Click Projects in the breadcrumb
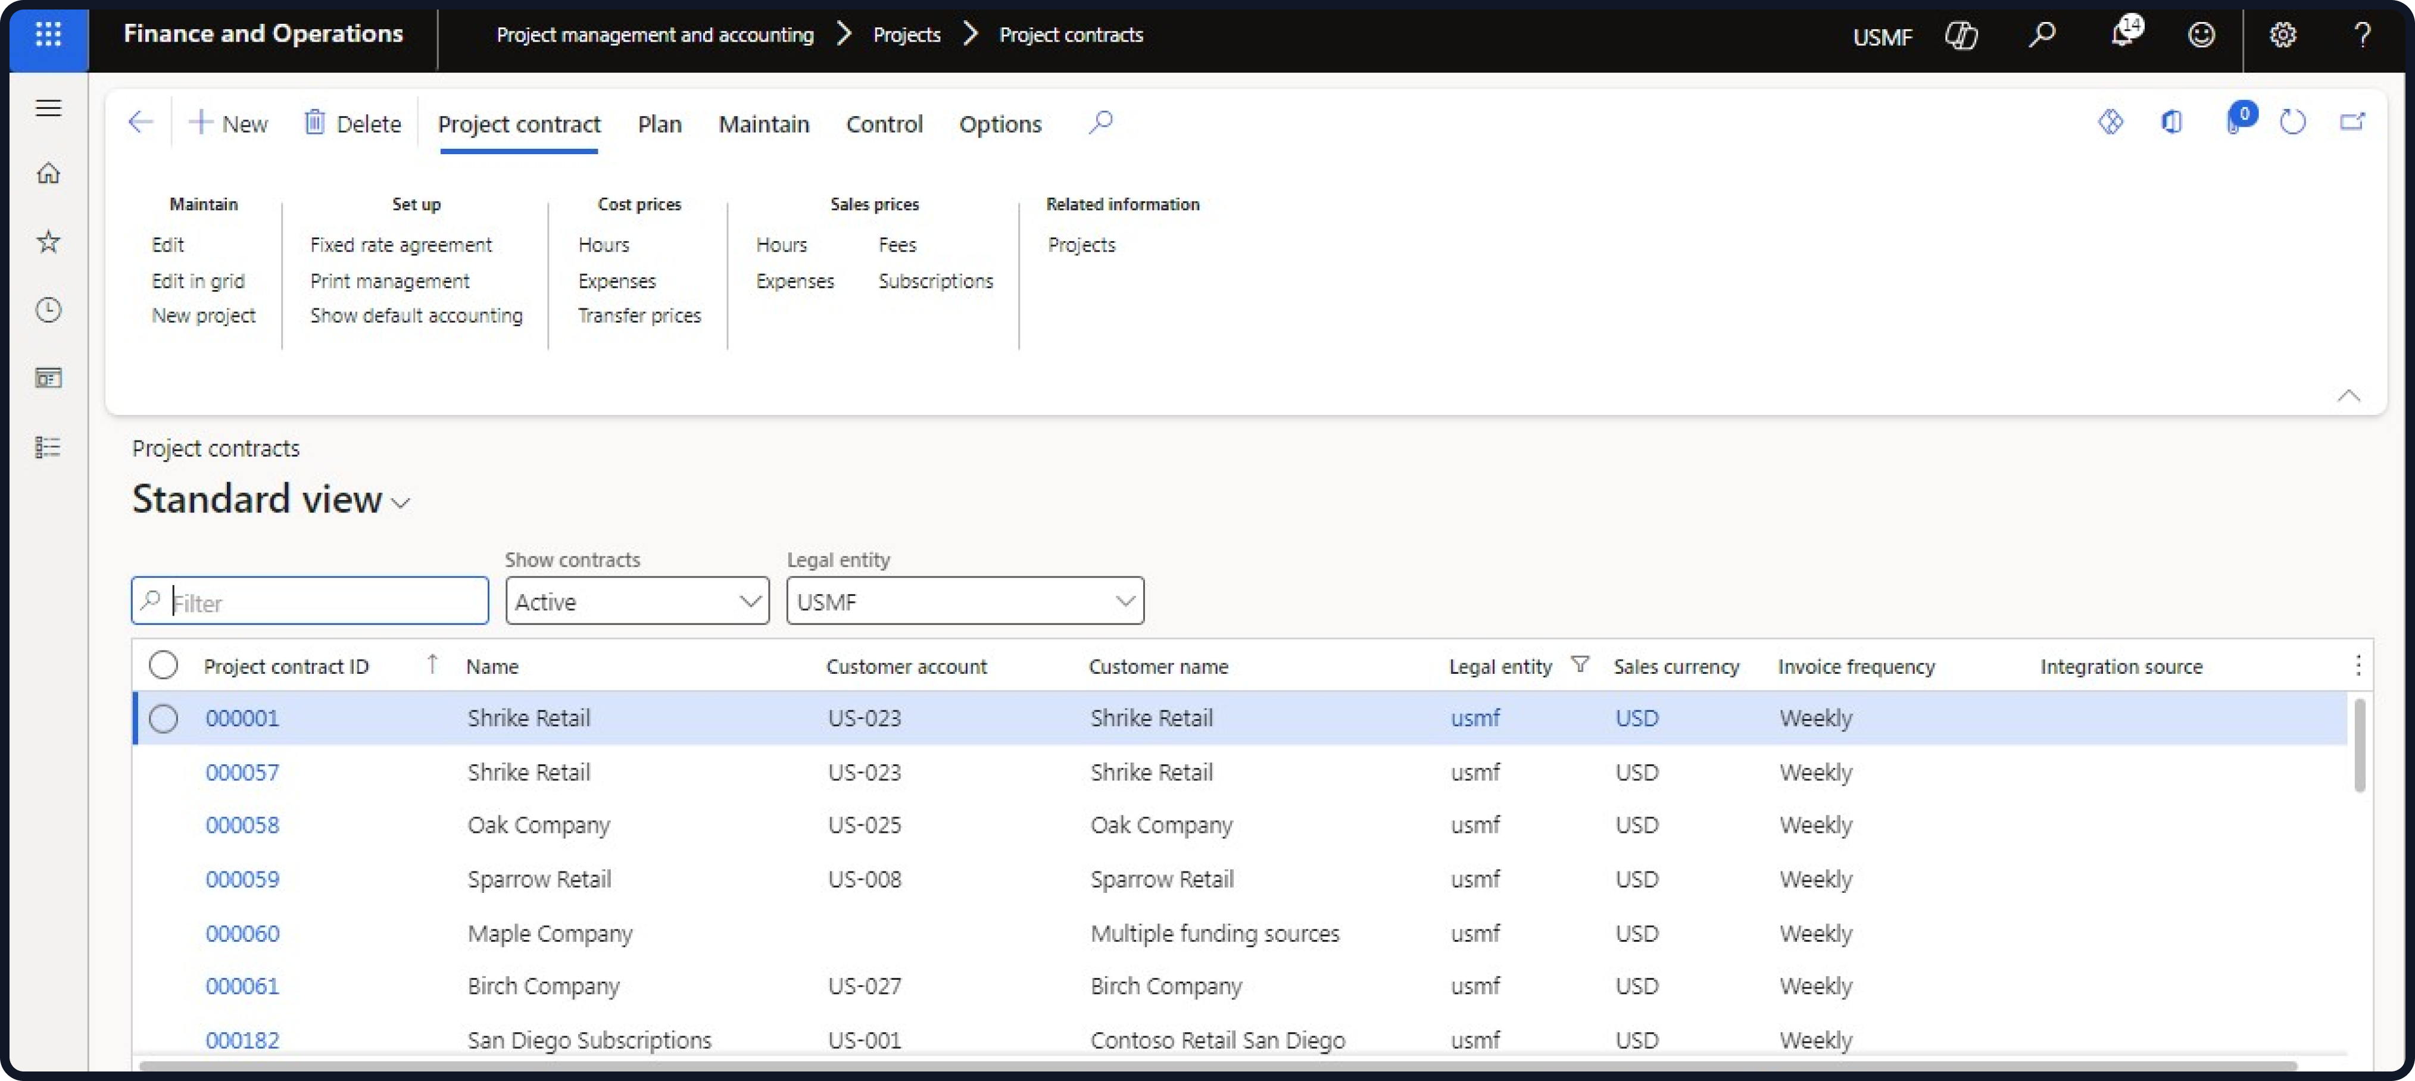This screenshot has height=1081, width=2415. 907,35
